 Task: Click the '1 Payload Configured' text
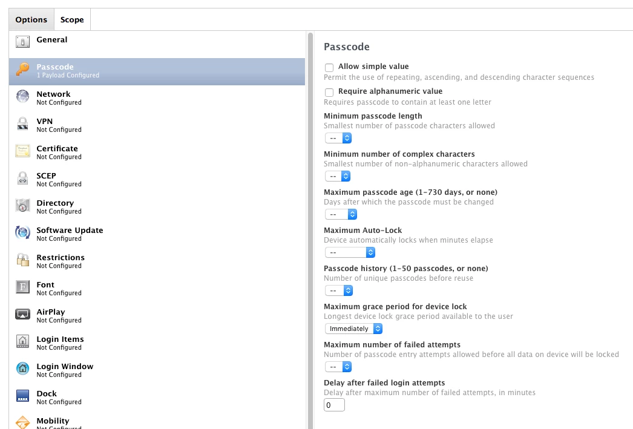(68, 76)
